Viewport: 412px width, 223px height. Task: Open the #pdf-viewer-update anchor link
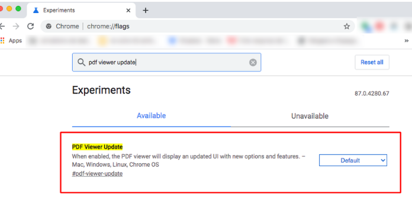click(97, 174)
